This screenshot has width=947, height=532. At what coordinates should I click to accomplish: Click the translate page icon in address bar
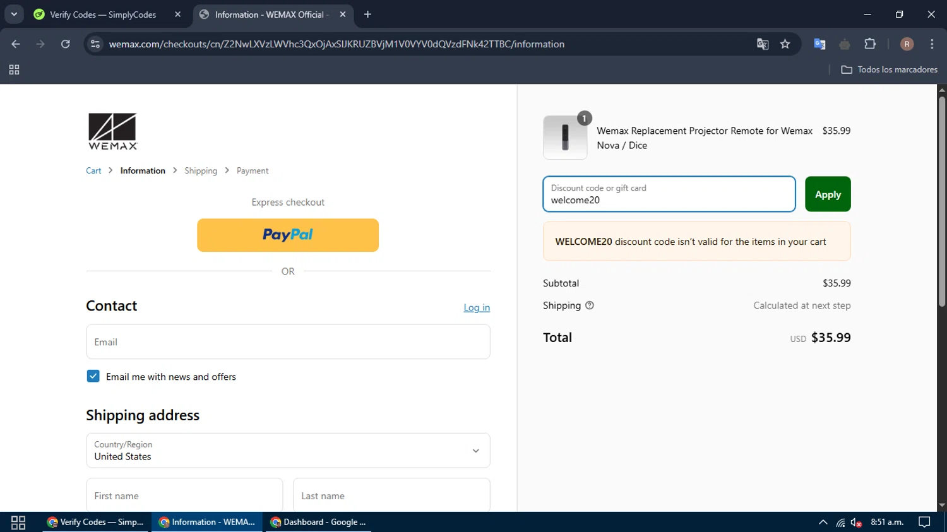pos(763,44)
